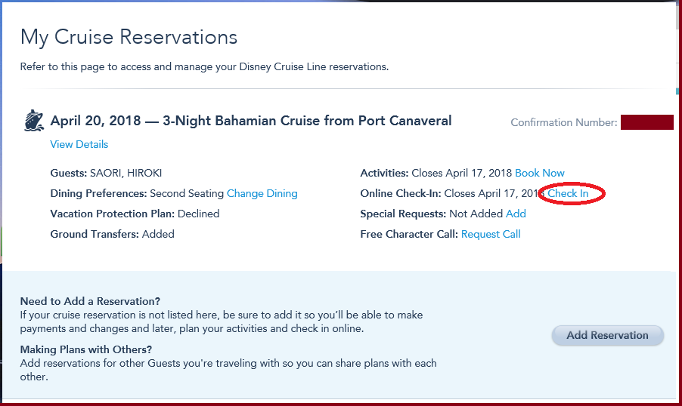Click the Making Plans with Others heading
This screenshot has width=682, height=406.
(x=86, y=349)
